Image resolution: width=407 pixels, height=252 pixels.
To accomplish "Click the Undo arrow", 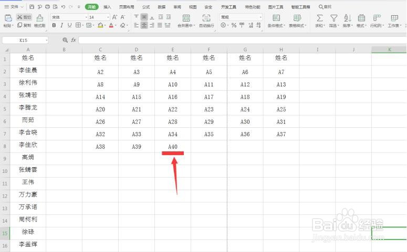I will [63, 7].
